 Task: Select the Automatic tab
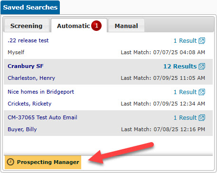tap(79, 26)
